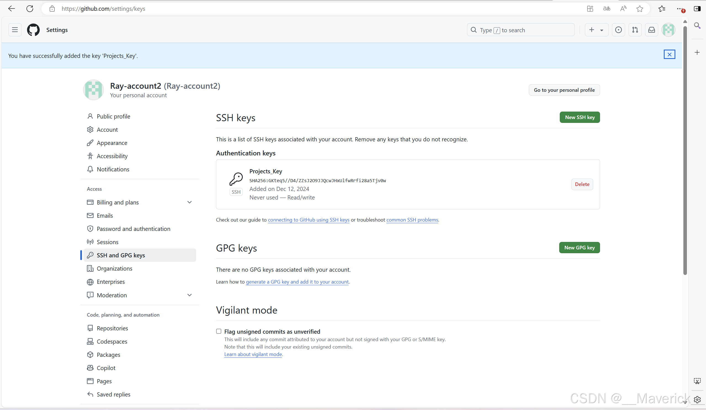Add page to favorites star icon
706x410 pixels.
[x=640, y=9]
